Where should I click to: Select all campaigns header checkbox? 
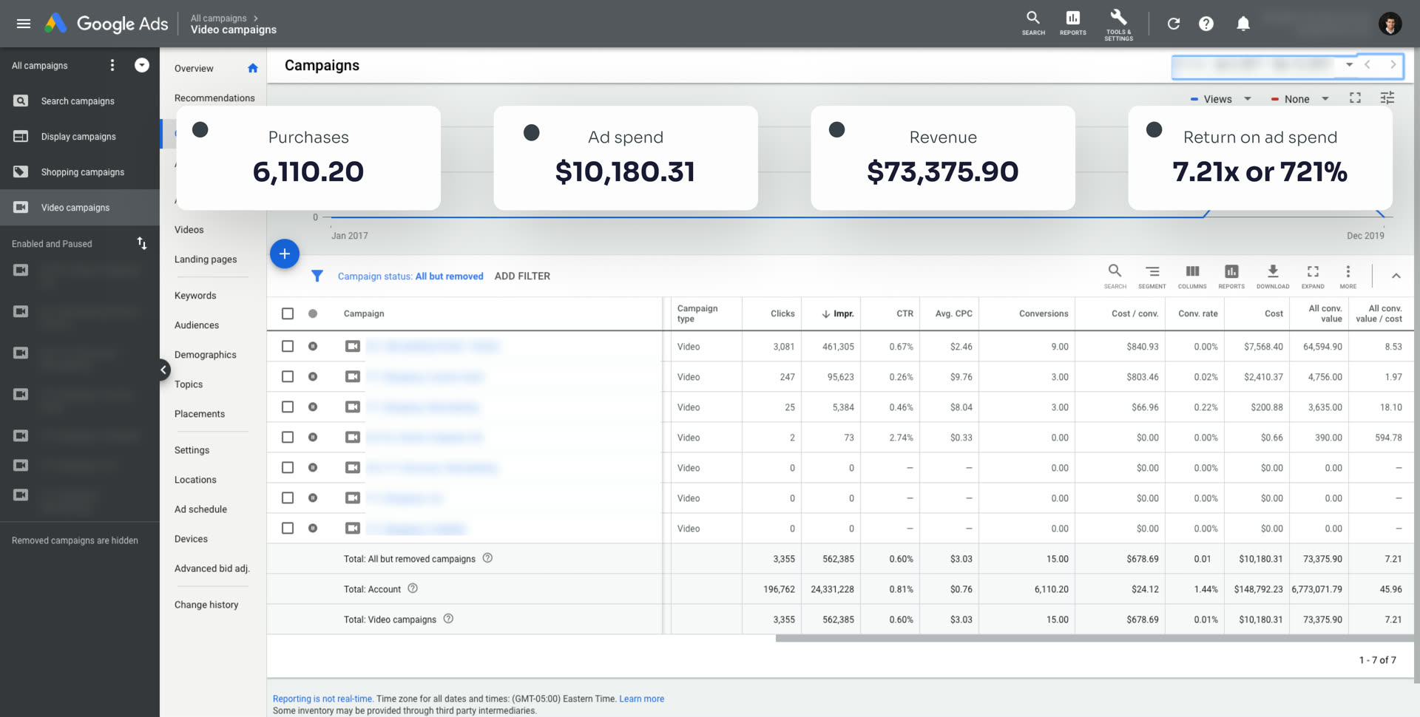pyautogui.click(x=288, y=313)
